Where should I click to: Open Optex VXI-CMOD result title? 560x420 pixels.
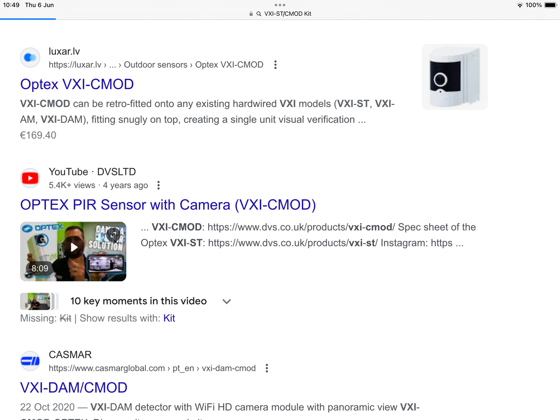tap(77, 84)
